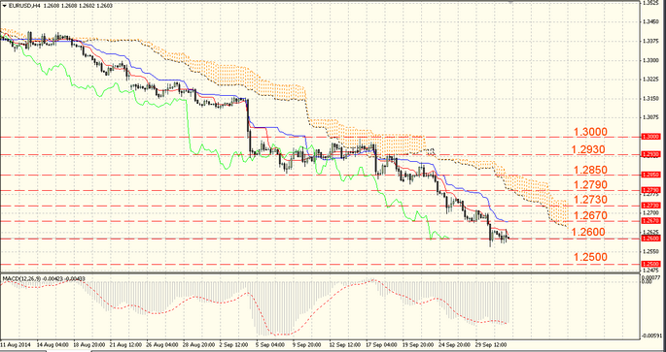Viewport: 666px width, 352px height.
Task: Select the 1.2930 orange level label
Action: 588,150
